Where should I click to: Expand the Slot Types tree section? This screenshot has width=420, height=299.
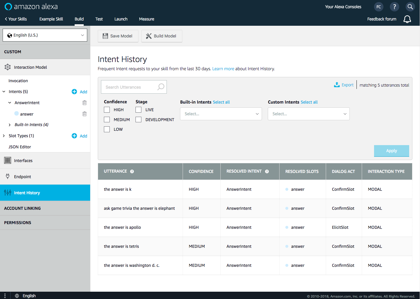(x=4, y=136)
